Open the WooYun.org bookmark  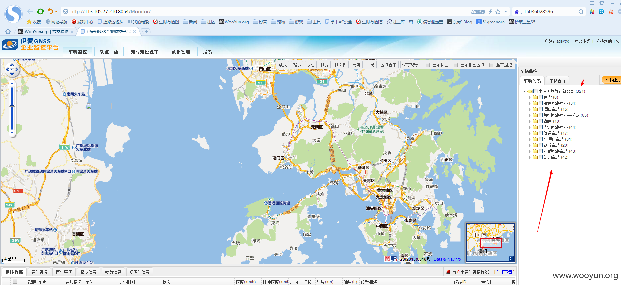(234, 22)
